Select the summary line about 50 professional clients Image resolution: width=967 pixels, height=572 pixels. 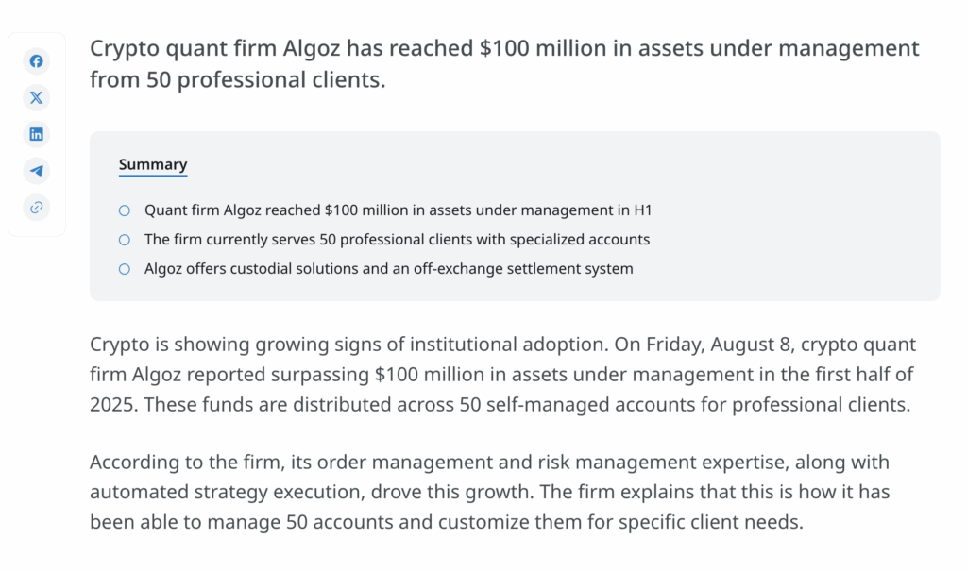[397, 240]
